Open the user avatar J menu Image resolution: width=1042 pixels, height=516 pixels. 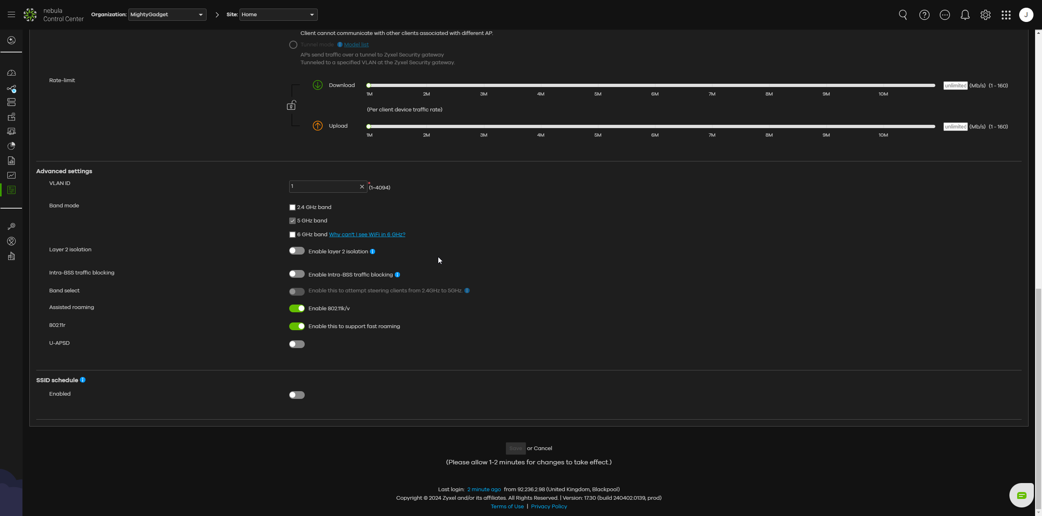1026,15
